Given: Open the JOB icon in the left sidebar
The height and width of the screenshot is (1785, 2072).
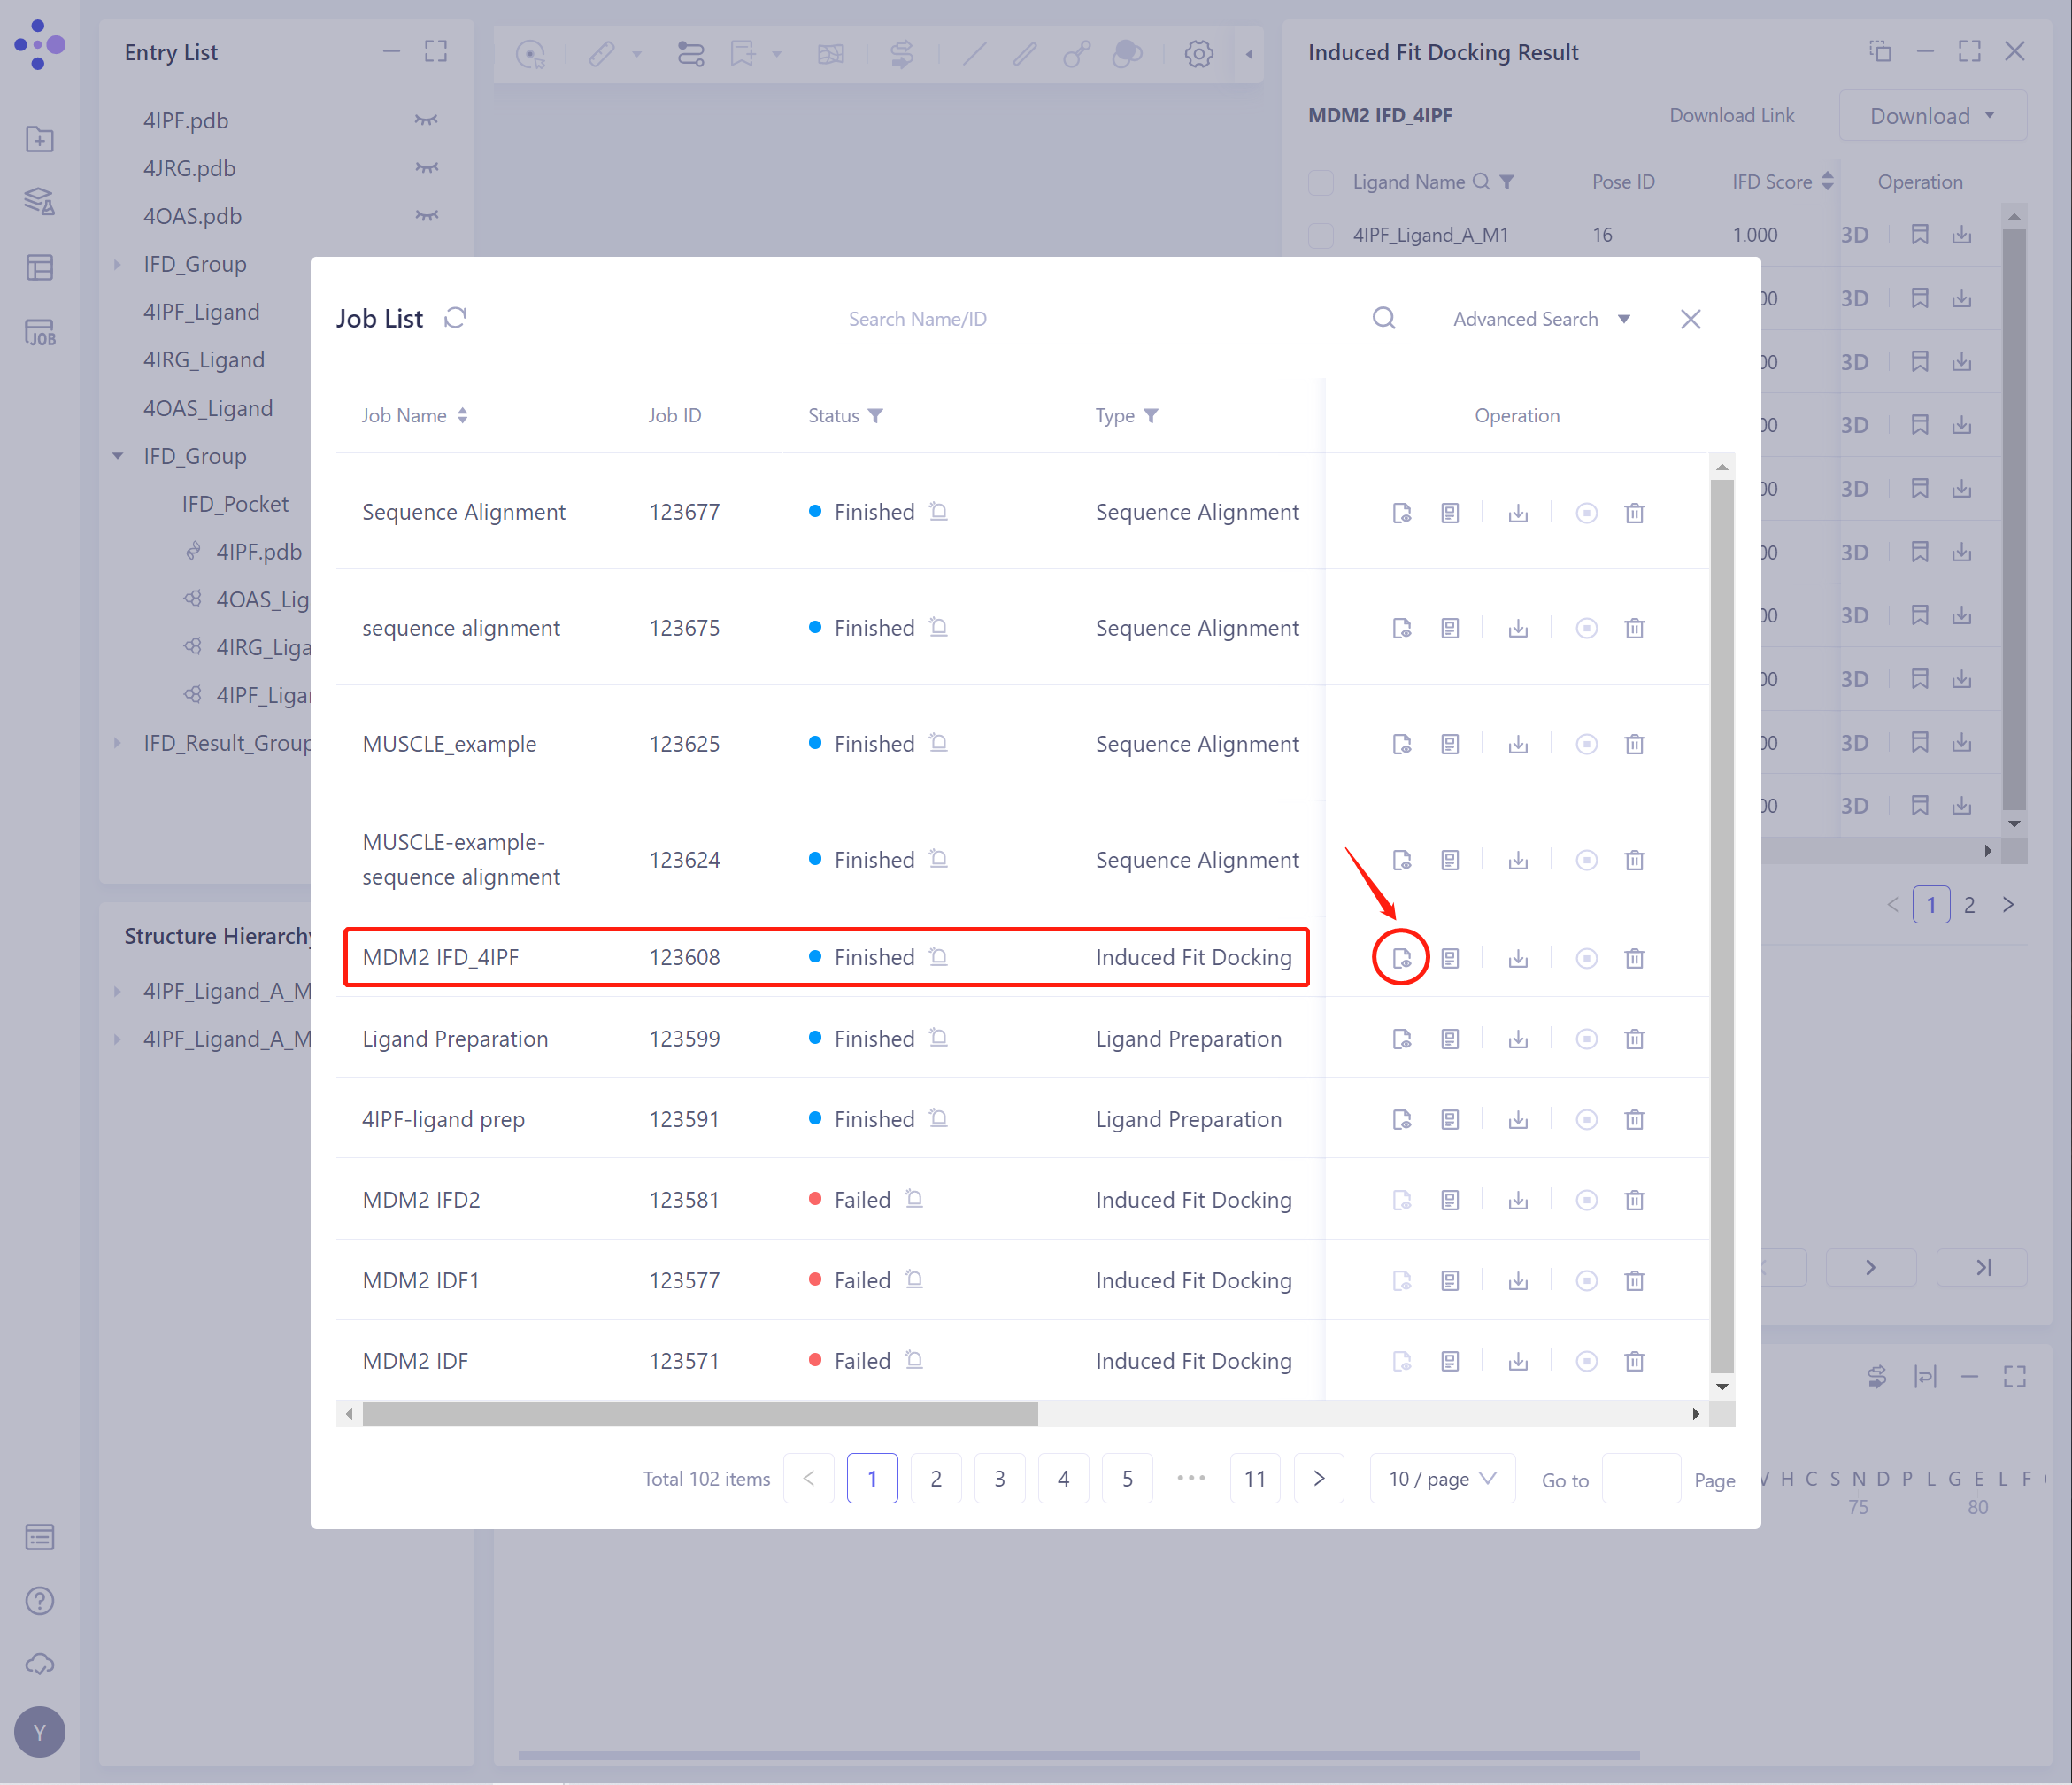Looking at the screenshot, I should [40, 332].
